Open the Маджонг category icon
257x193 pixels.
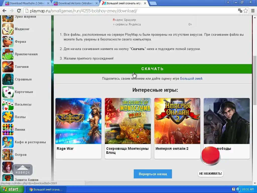pyautogui.click(x=8, y=29)
